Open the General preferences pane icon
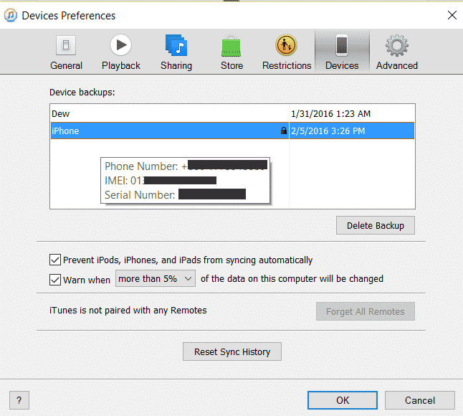This screenshot has height=416, width=463. point(66,47)
